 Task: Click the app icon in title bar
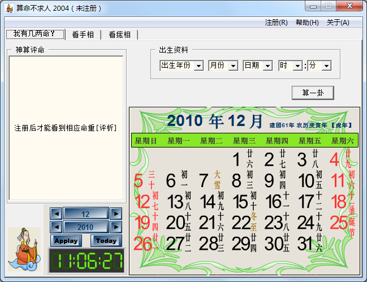[9, 7]
